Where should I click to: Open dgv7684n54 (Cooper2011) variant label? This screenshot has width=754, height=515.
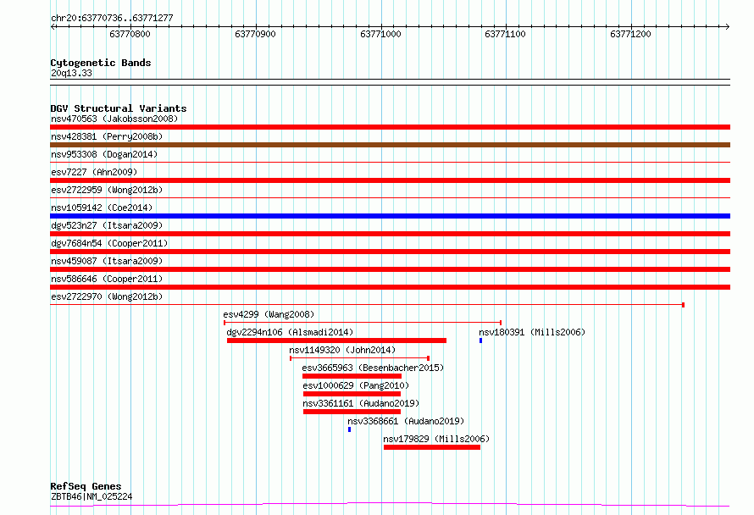point(109,243)
